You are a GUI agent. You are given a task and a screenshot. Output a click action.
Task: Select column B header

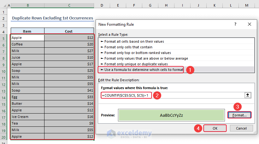27,6
